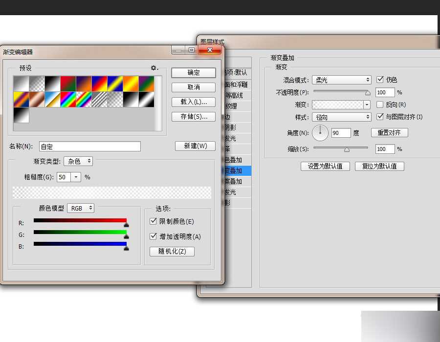Screen dimensions: 440x342
Task: Select 等高线 in Layer Style list
Action: [238, 95]
